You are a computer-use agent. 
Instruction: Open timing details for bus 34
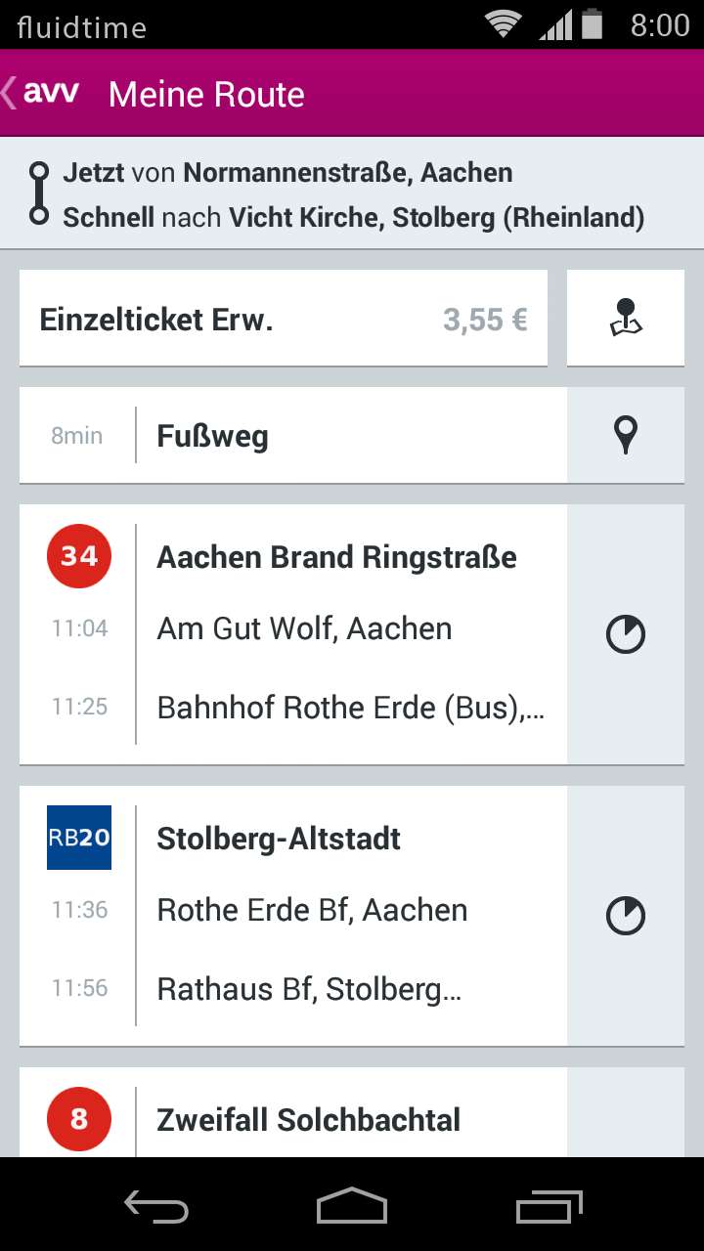[x=626, y=634]
